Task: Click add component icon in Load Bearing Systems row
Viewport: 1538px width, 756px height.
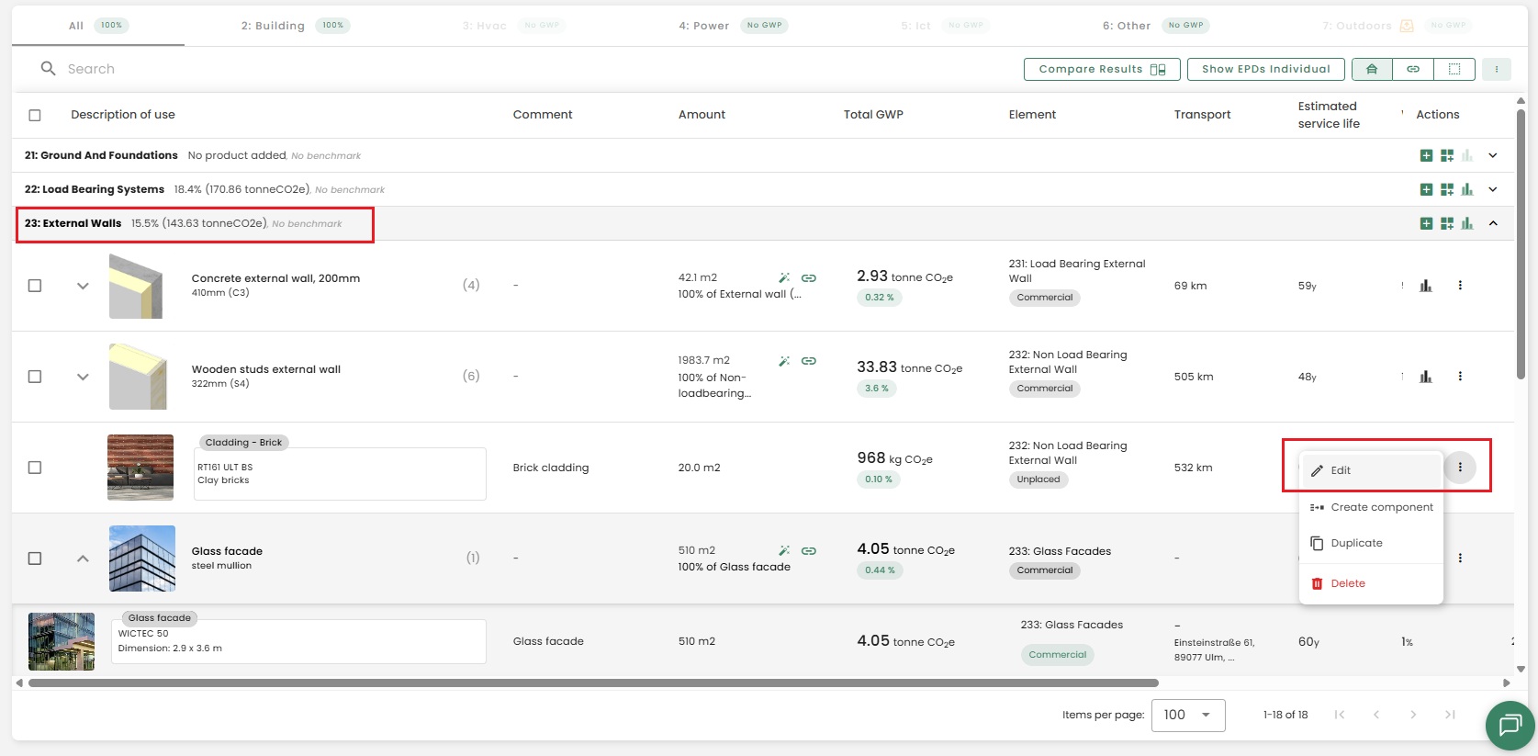Action: click(1447, 190)
